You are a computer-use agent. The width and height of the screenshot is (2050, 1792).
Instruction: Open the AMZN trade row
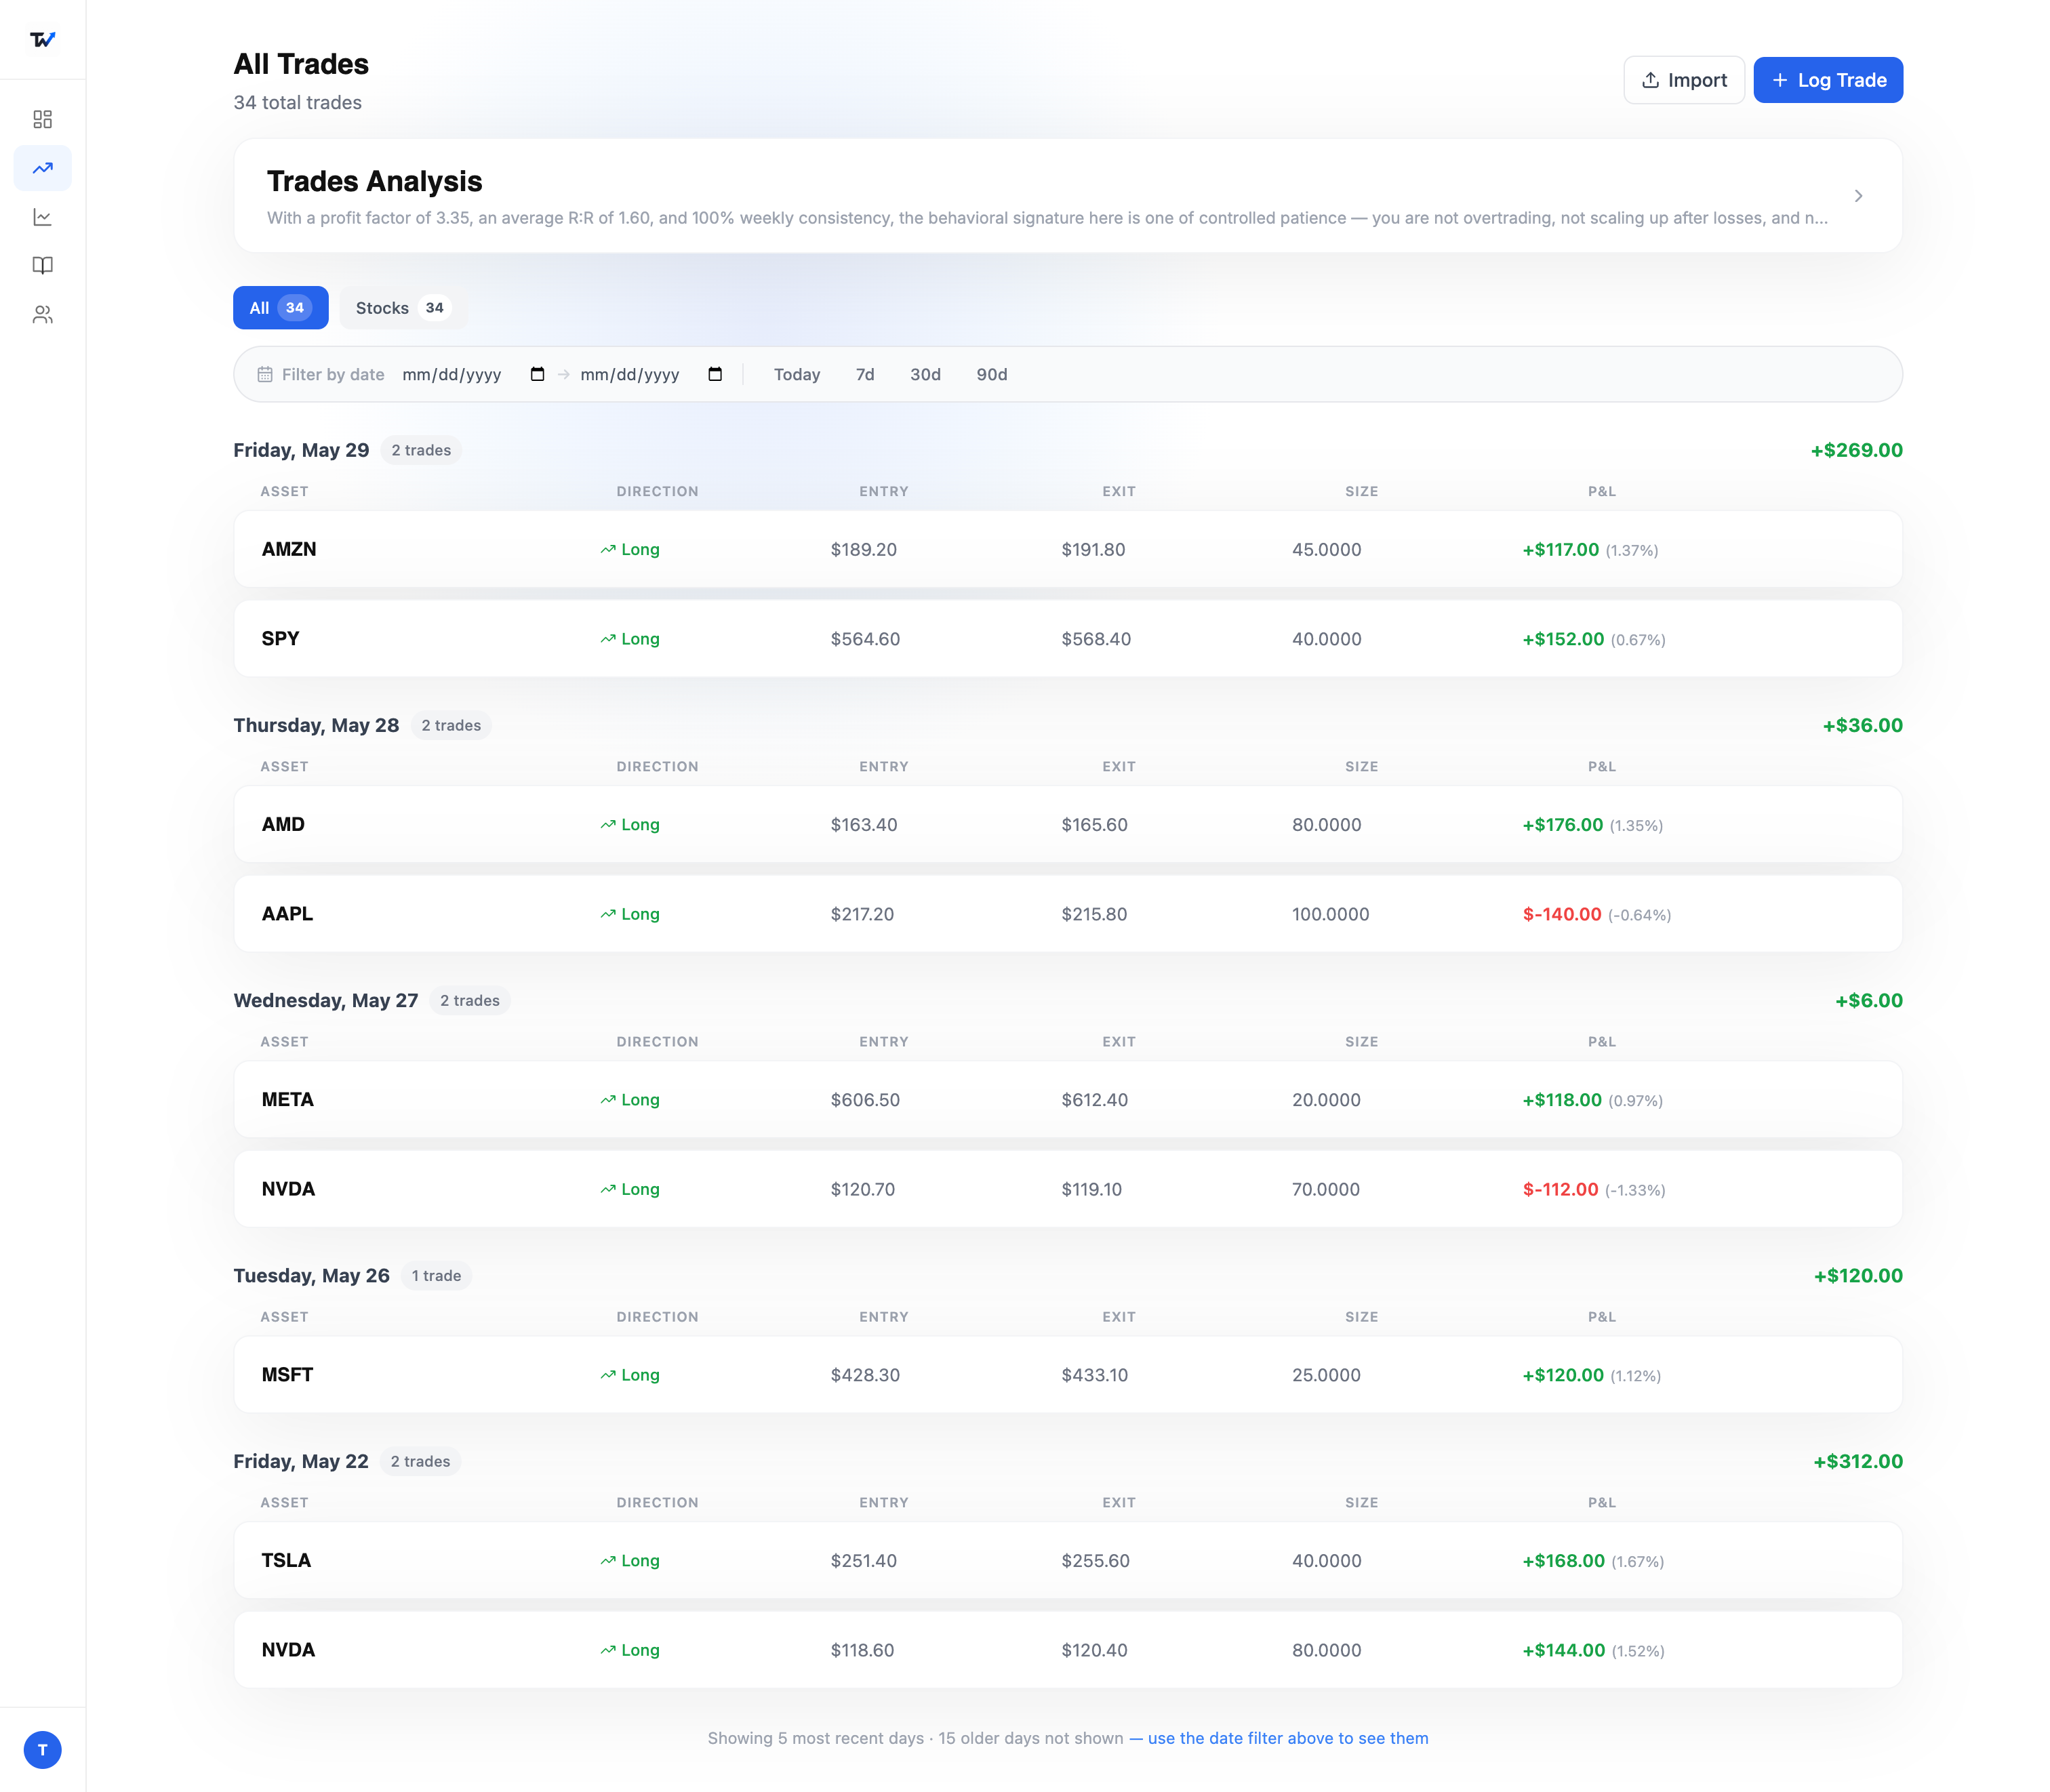[x=1068, y=549]
